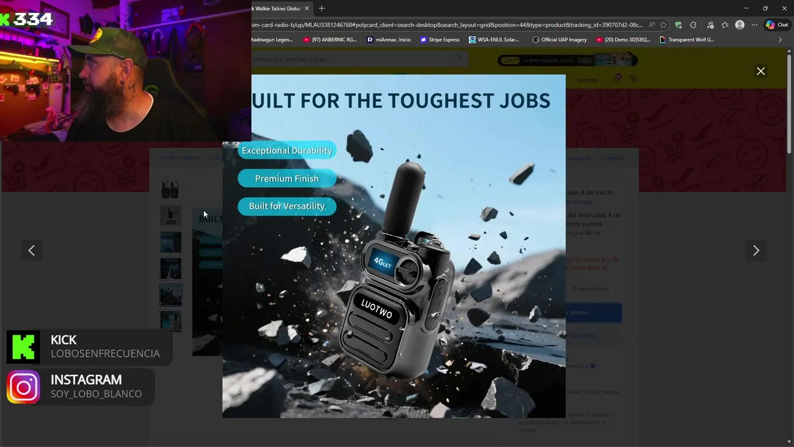Open the browser profile avatar
This screenshot has height=447, width=794.
(x=739, y=25)
